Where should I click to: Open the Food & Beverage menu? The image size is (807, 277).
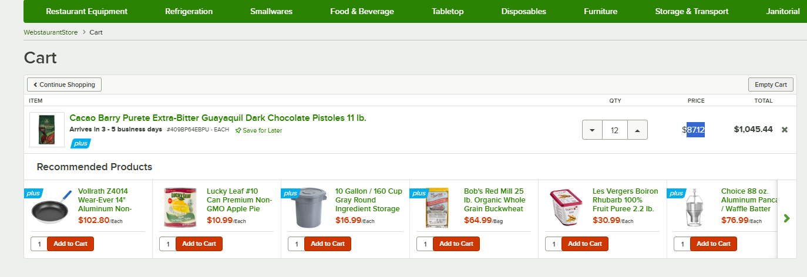click(x=362, y=11)
